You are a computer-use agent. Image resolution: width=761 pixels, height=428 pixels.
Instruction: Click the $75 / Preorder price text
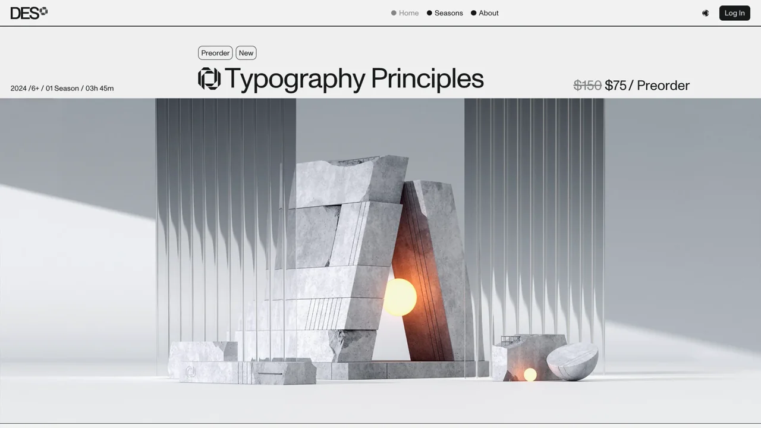coord(647,86)
